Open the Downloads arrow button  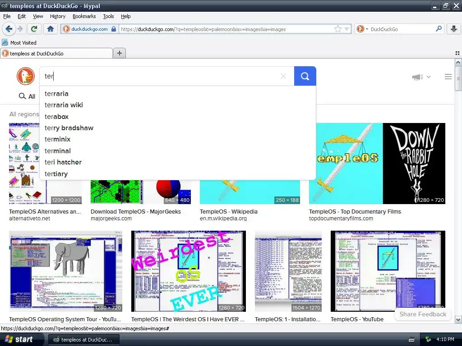(x=454, y=29)
